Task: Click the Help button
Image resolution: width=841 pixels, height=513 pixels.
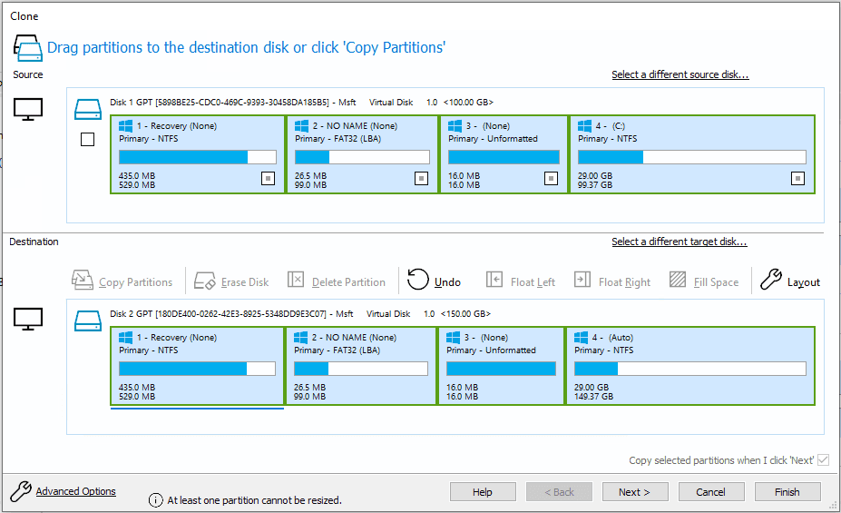Action: coord(483,492)
